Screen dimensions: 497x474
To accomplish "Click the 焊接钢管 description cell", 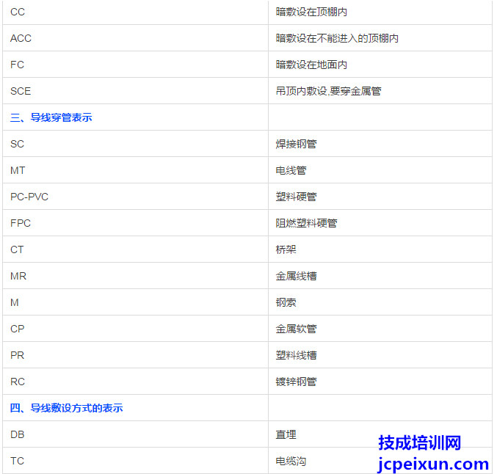I will (296, 144).
